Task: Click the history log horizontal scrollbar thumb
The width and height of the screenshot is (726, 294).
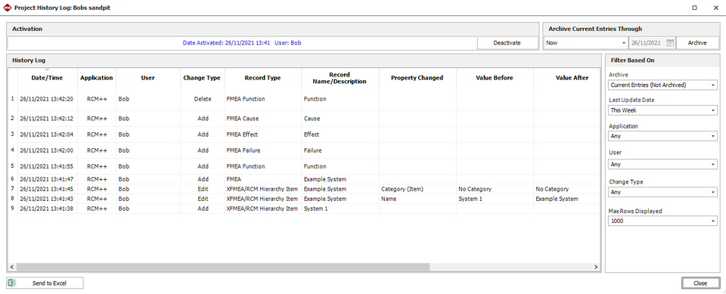Action: (222, 267)
